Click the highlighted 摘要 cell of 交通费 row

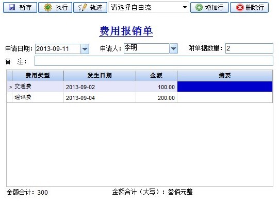click(x=225, y=87)
